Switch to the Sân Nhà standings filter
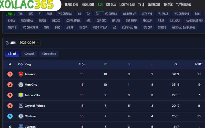Image resolution: width=205 pixels, height=128 pixels. click(x=29, y=54)
